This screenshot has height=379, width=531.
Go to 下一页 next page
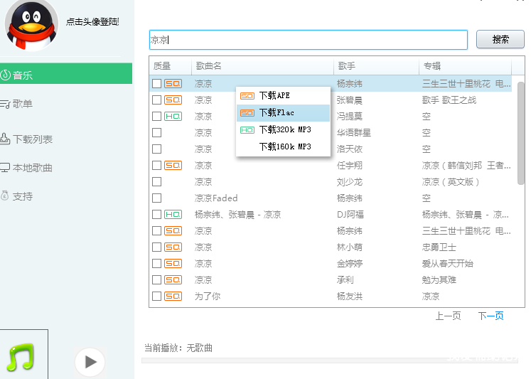tap(490, 316)
